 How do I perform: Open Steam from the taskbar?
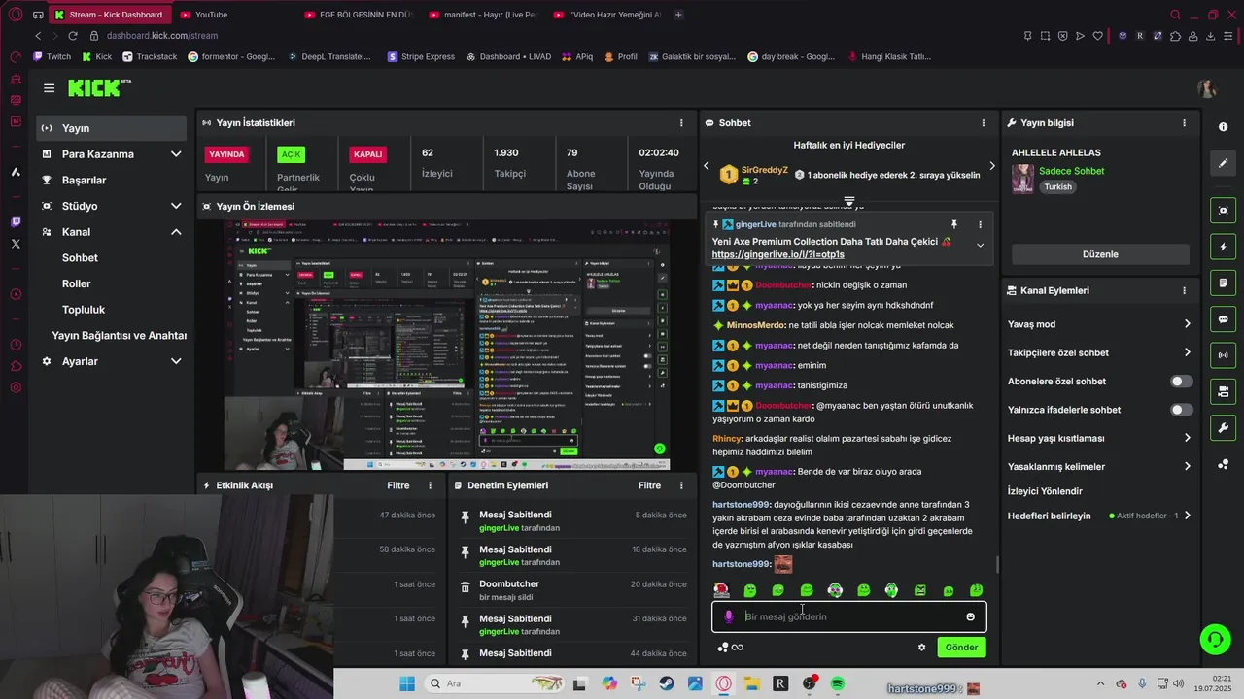click(x=667, y=683)
